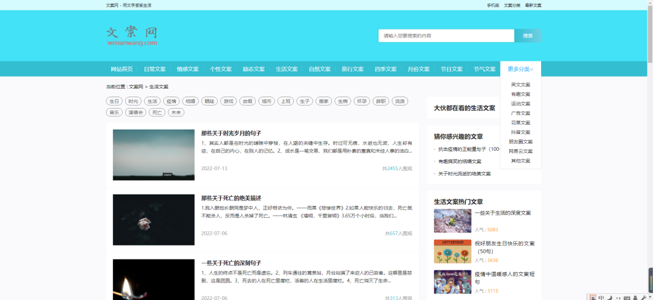Select the 生日 tag

[x=114, y=101]
